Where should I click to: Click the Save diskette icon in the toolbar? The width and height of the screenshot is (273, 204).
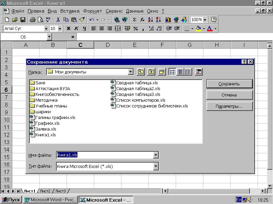pos(23,20)
